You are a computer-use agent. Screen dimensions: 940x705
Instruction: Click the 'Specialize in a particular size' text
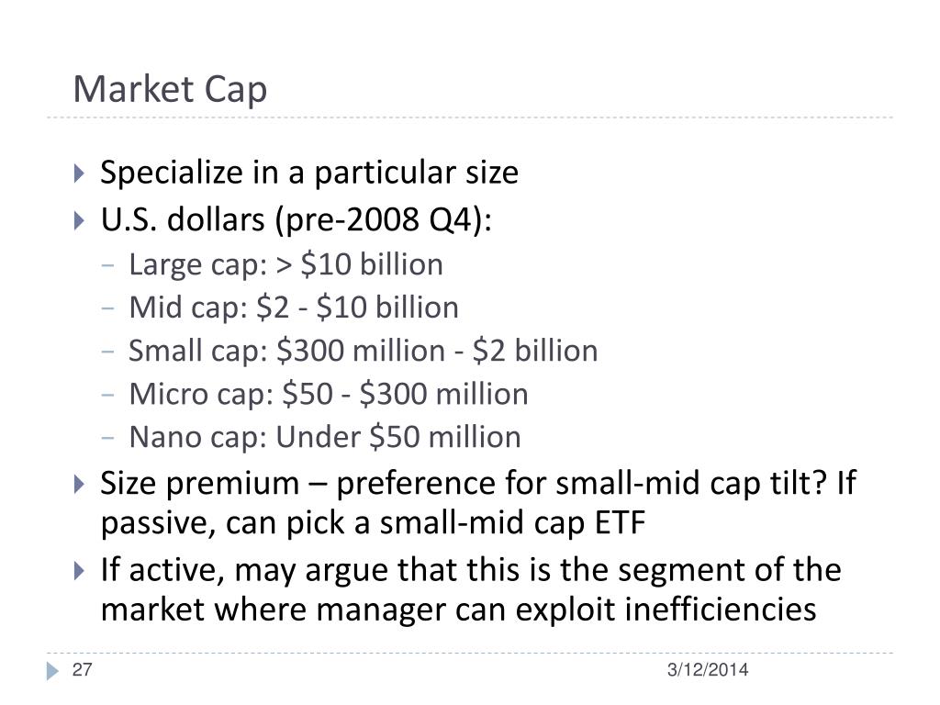(309, 173)
